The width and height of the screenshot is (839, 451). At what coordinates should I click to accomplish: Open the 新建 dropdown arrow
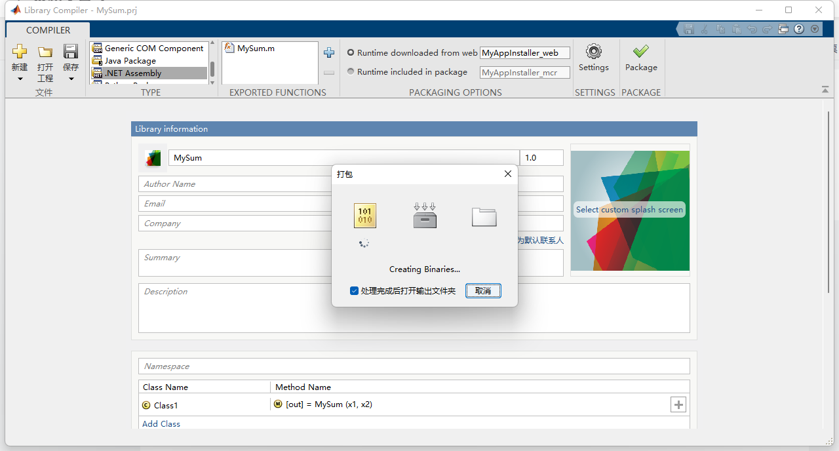coord(20,79)
